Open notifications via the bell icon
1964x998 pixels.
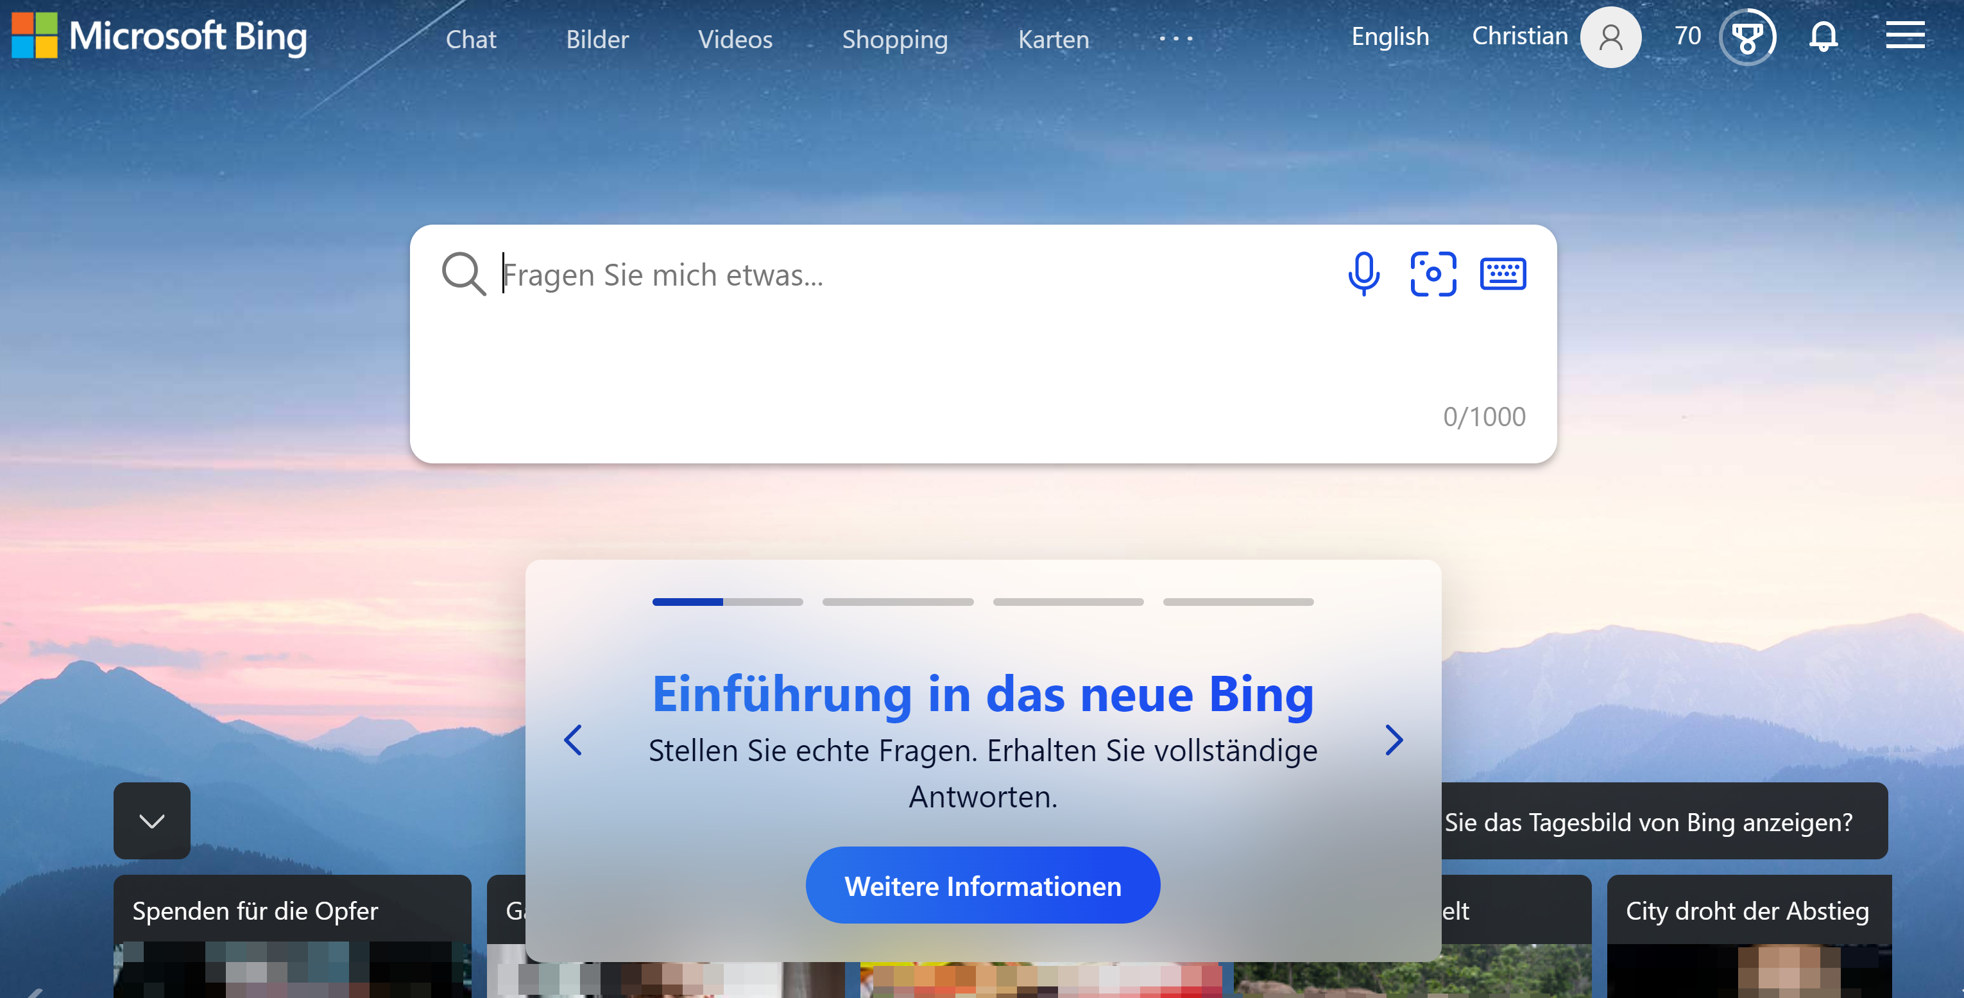[1823, 36]
